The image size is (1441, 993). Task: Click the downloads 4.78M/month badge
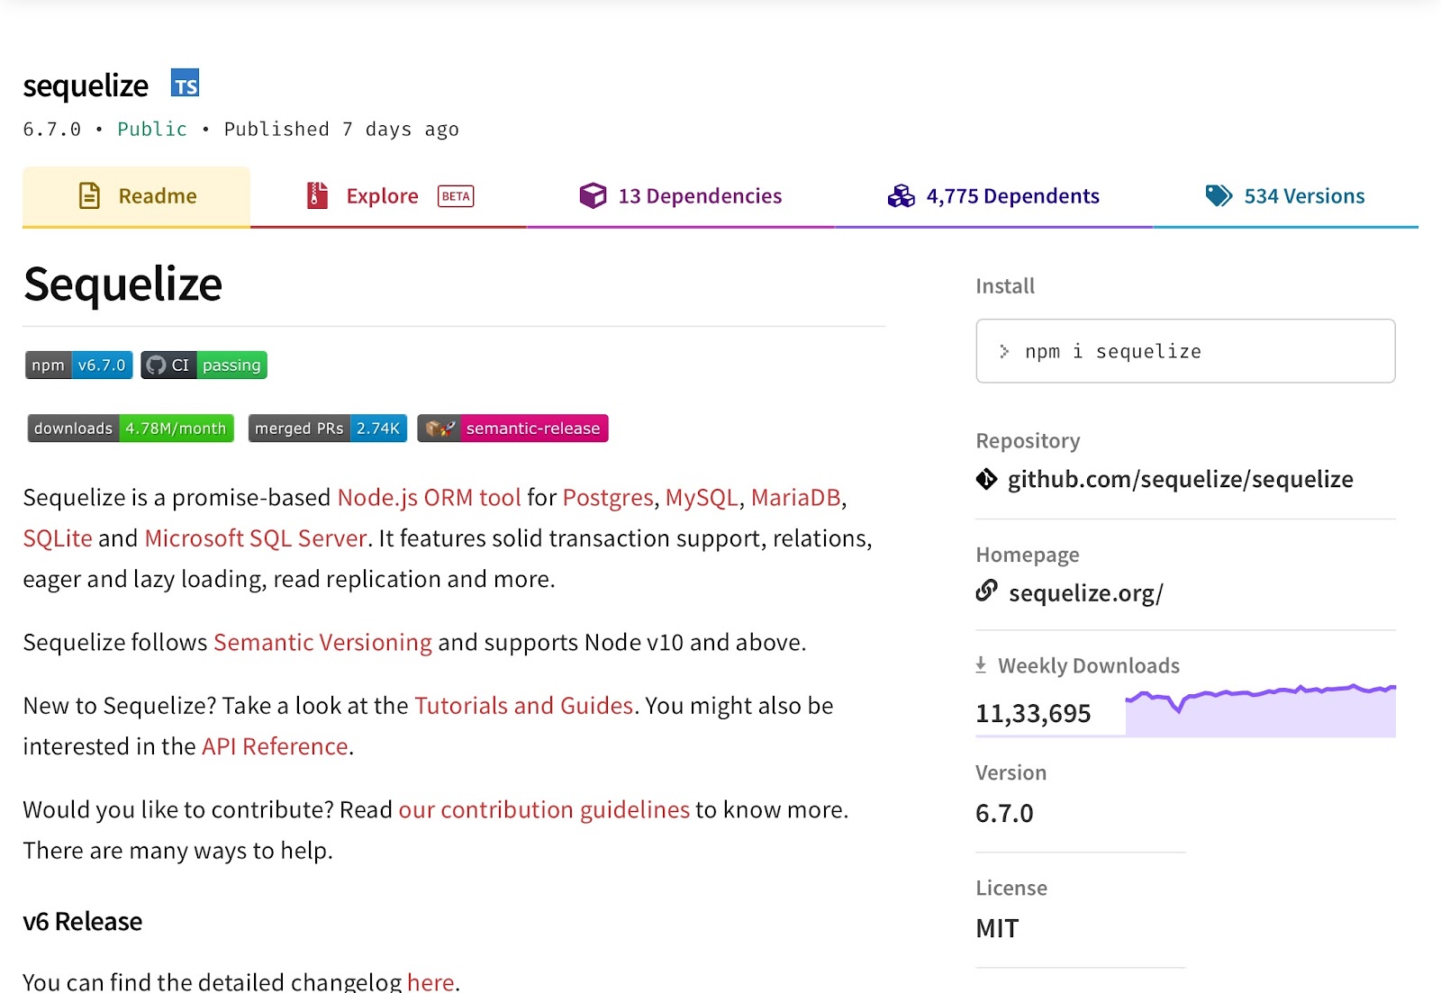point(131,429)
